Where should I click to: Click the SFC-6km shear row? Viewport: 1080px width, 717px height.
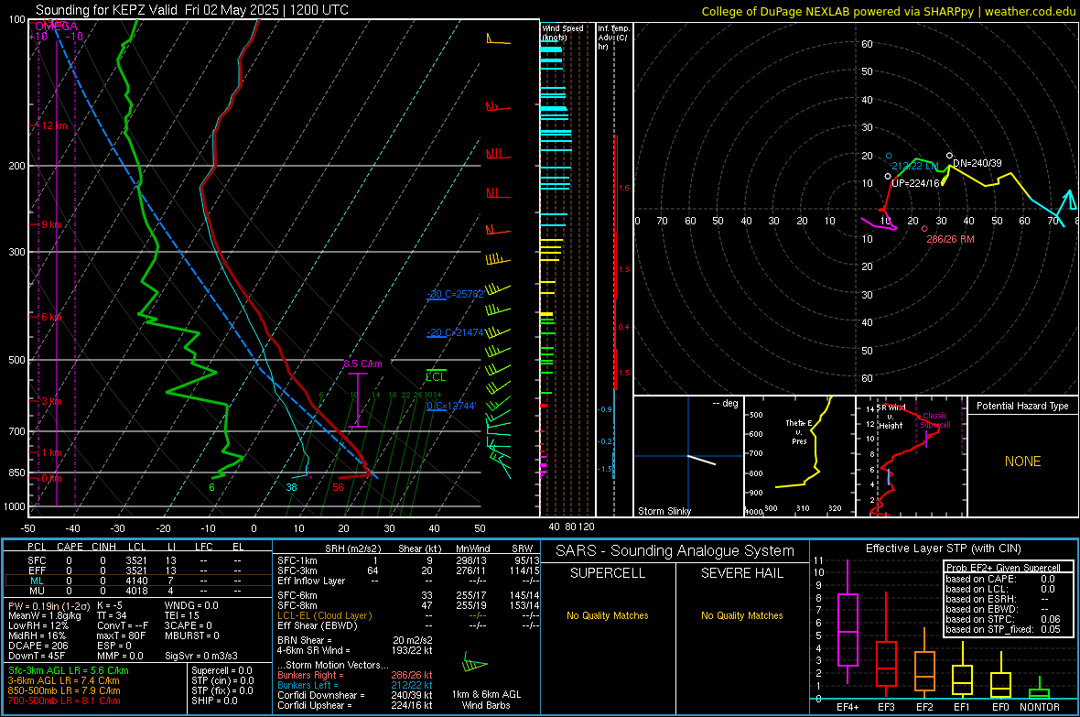(x=408, y=595)
